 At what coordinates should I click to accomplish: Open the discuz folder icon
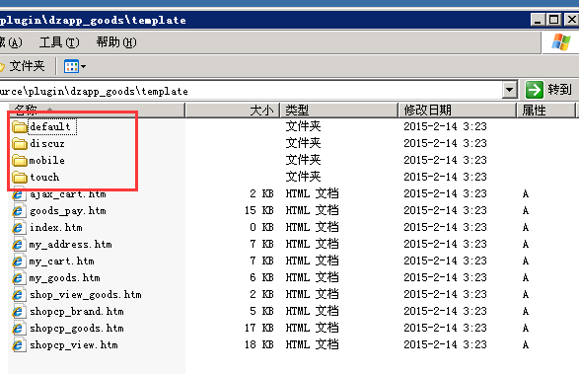(x=20, y=143)
